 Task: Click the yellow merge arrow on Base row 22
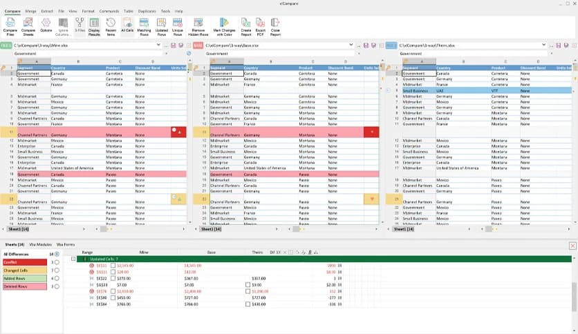371,199
